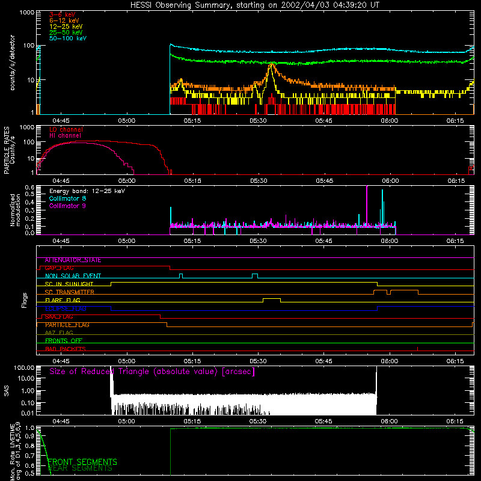Viewport: 481px width, 481px height.
Task: Select the PARTICLE_FLAG label
Action: [67, 325]
